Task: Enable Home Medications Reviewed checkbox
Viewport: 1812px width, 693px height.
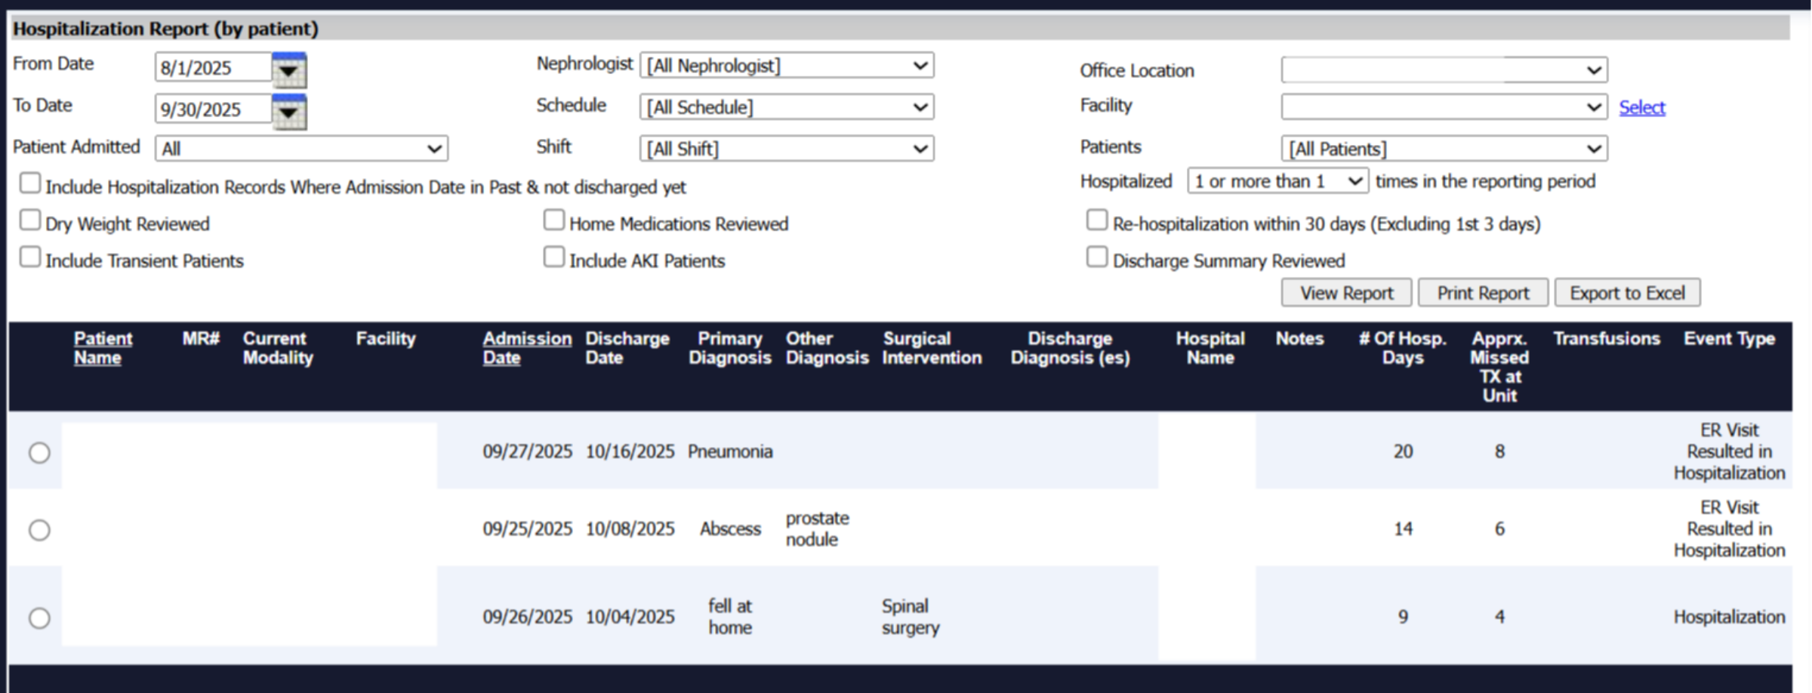Action: click(554, 220)
